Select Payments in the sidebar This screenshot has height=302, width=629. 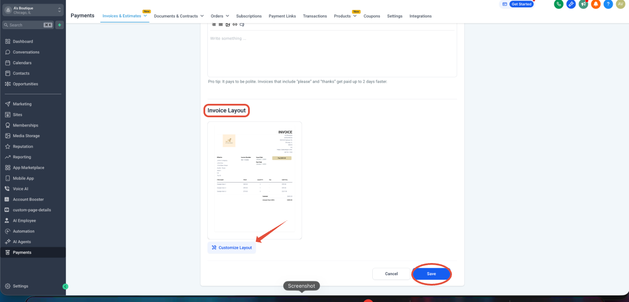(33, 252)
